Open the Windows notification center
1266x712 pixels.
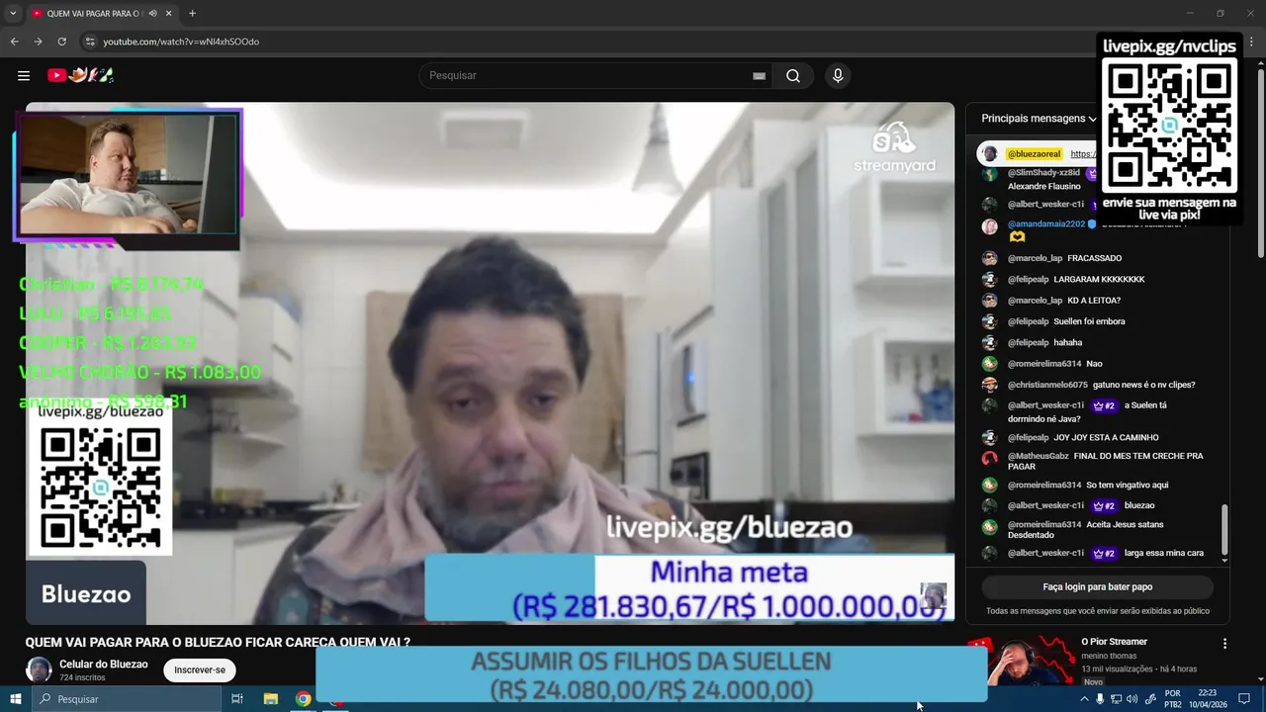point(1244,699)
